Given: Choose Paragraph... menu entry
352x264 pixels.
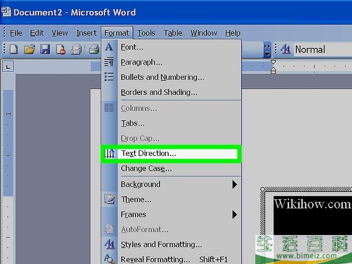Looking at the screenshot, I should (171, 62).
